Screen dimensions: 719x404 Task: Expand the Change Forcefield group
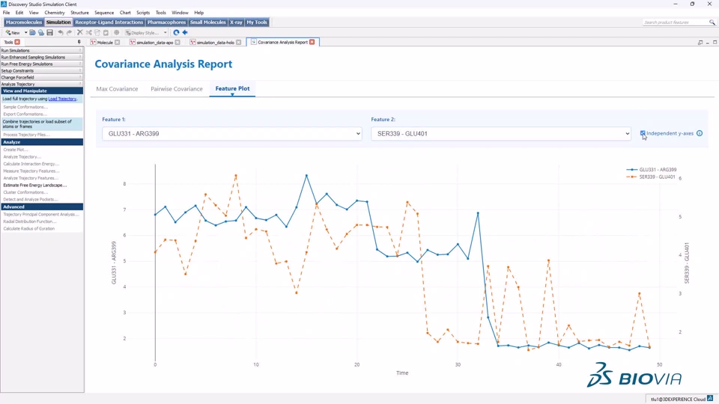(x=41, y=77)
